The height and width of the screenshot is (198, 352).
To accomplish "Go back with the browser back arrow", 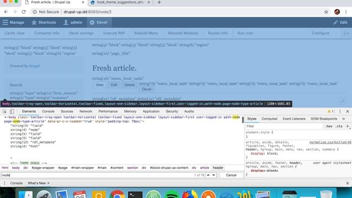I will pos(6,12).
